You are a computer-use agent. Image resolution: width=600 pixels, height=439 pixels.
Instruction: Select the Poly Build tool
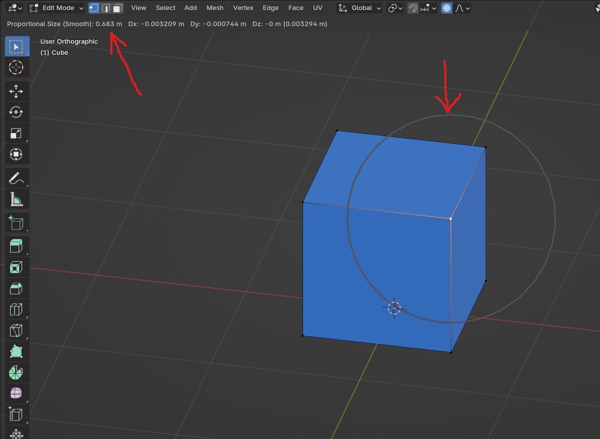pos(17,352)
